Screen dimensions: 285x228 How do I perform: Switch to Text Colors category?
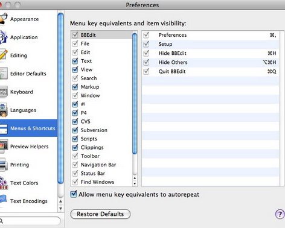tap(24, 183)
